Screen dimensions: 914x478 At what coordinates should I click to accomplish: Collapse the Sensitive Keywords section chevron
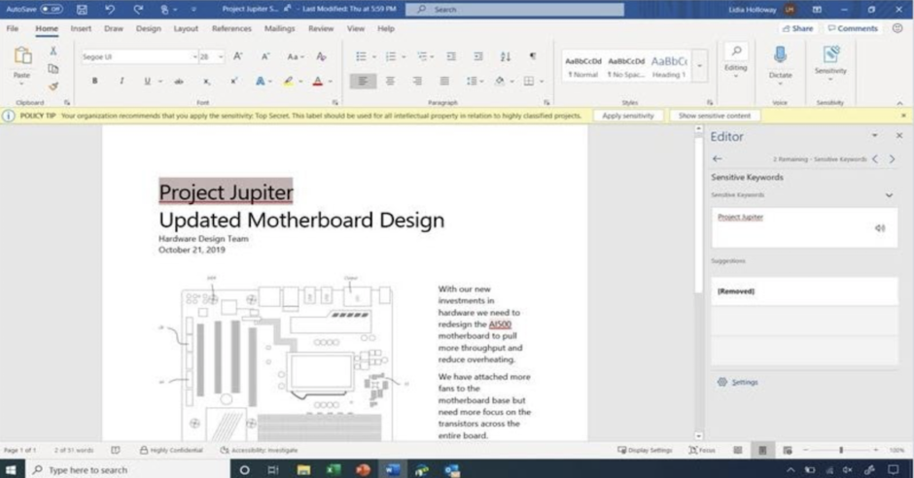[x=889, y=195]
